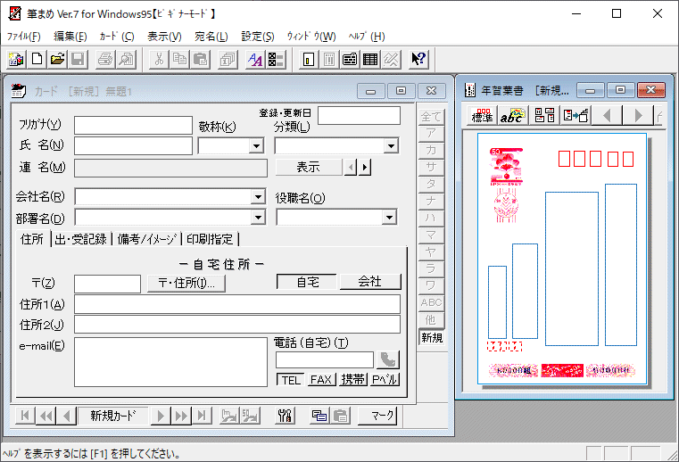This screenshot has height=462, width=679.
Task: Click the floppy disk save icon
Action: click(x=78, y=60)
